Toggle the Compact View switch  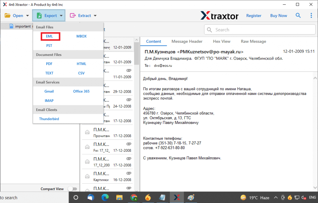point(72,189)
